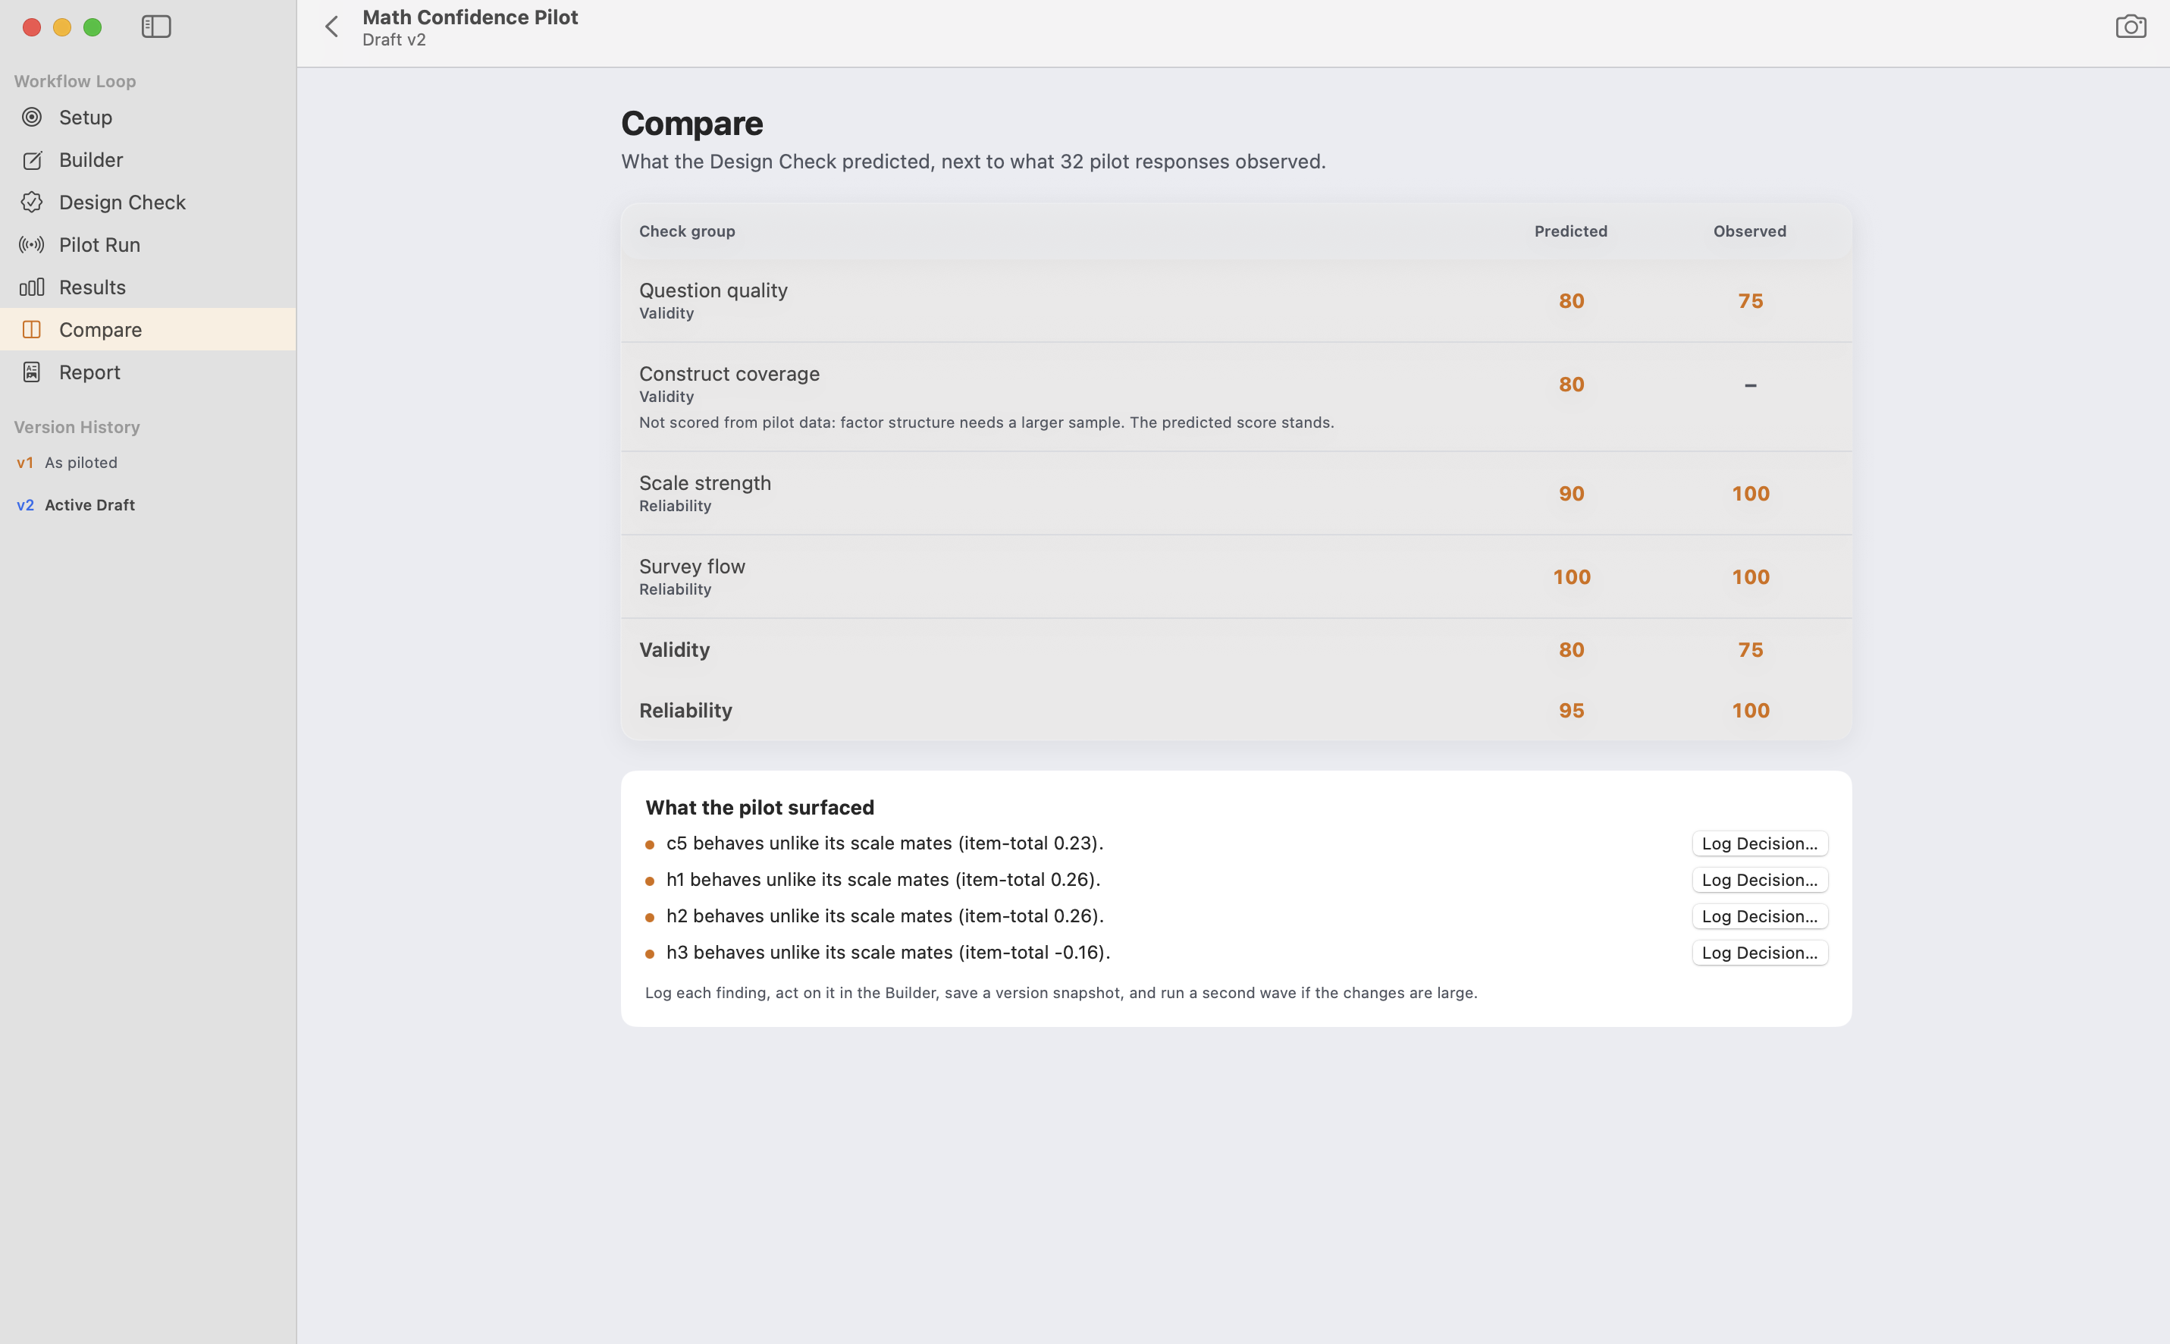Click the Report document icon
Image resolution: width=2170 pixels, height=1344 pixels.
tap(32, 372)
